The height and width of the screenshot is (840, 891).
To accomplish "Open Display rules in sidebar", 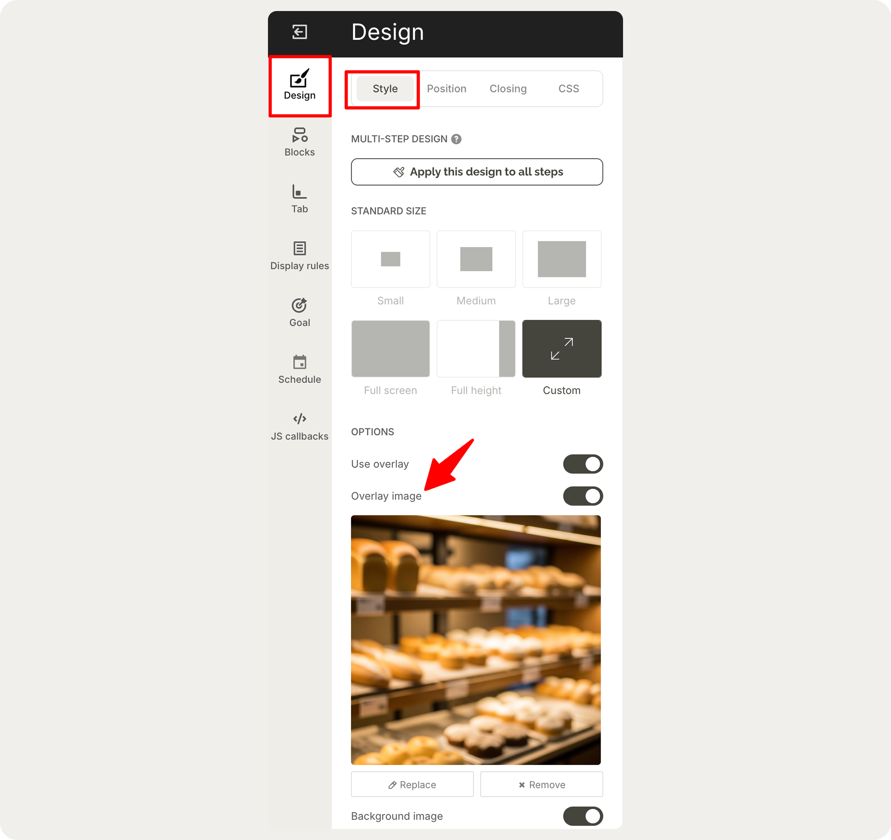I will click(300, 256).
